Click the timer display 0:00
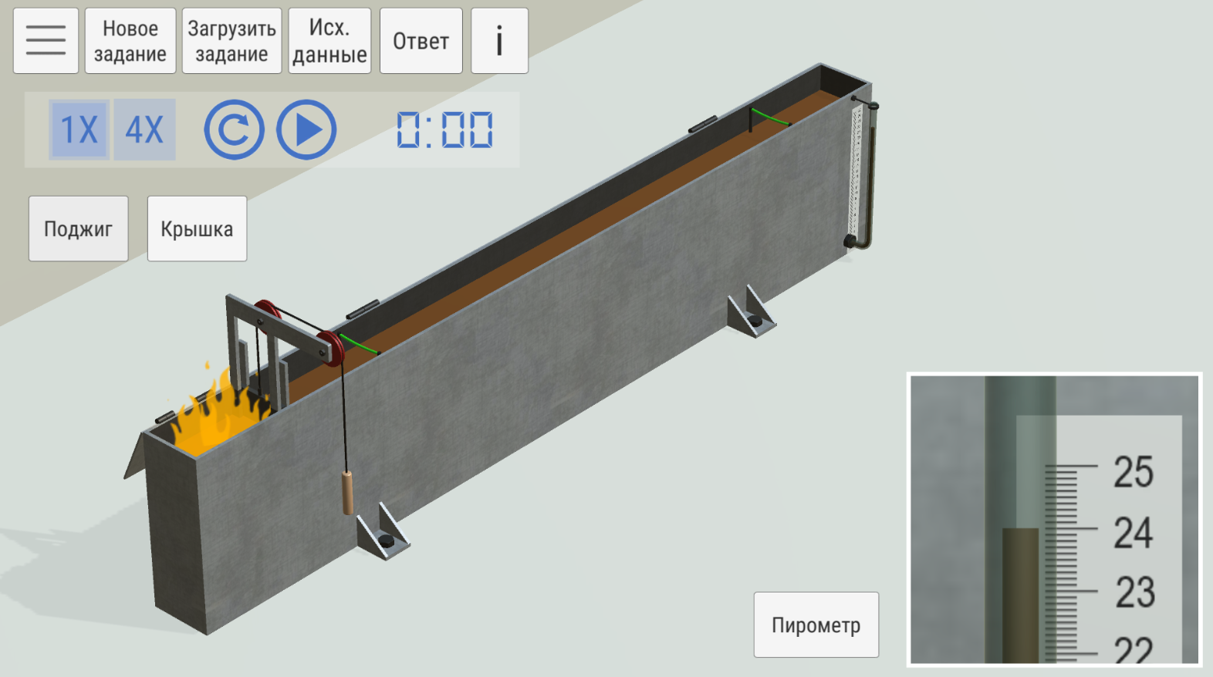Image resolution: width=1213 pixels, height=677 pixels. point(444,130)
